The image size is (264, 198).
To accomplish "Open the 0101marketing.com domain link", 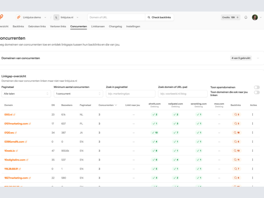I will tap(16, 124).
